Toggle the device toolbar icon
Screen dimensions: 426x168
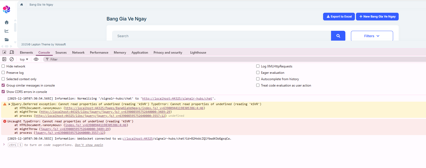coord(12,52)
